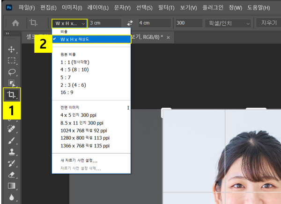Choose 1 : 1 (정사각형) ratio

coord(91,62)
